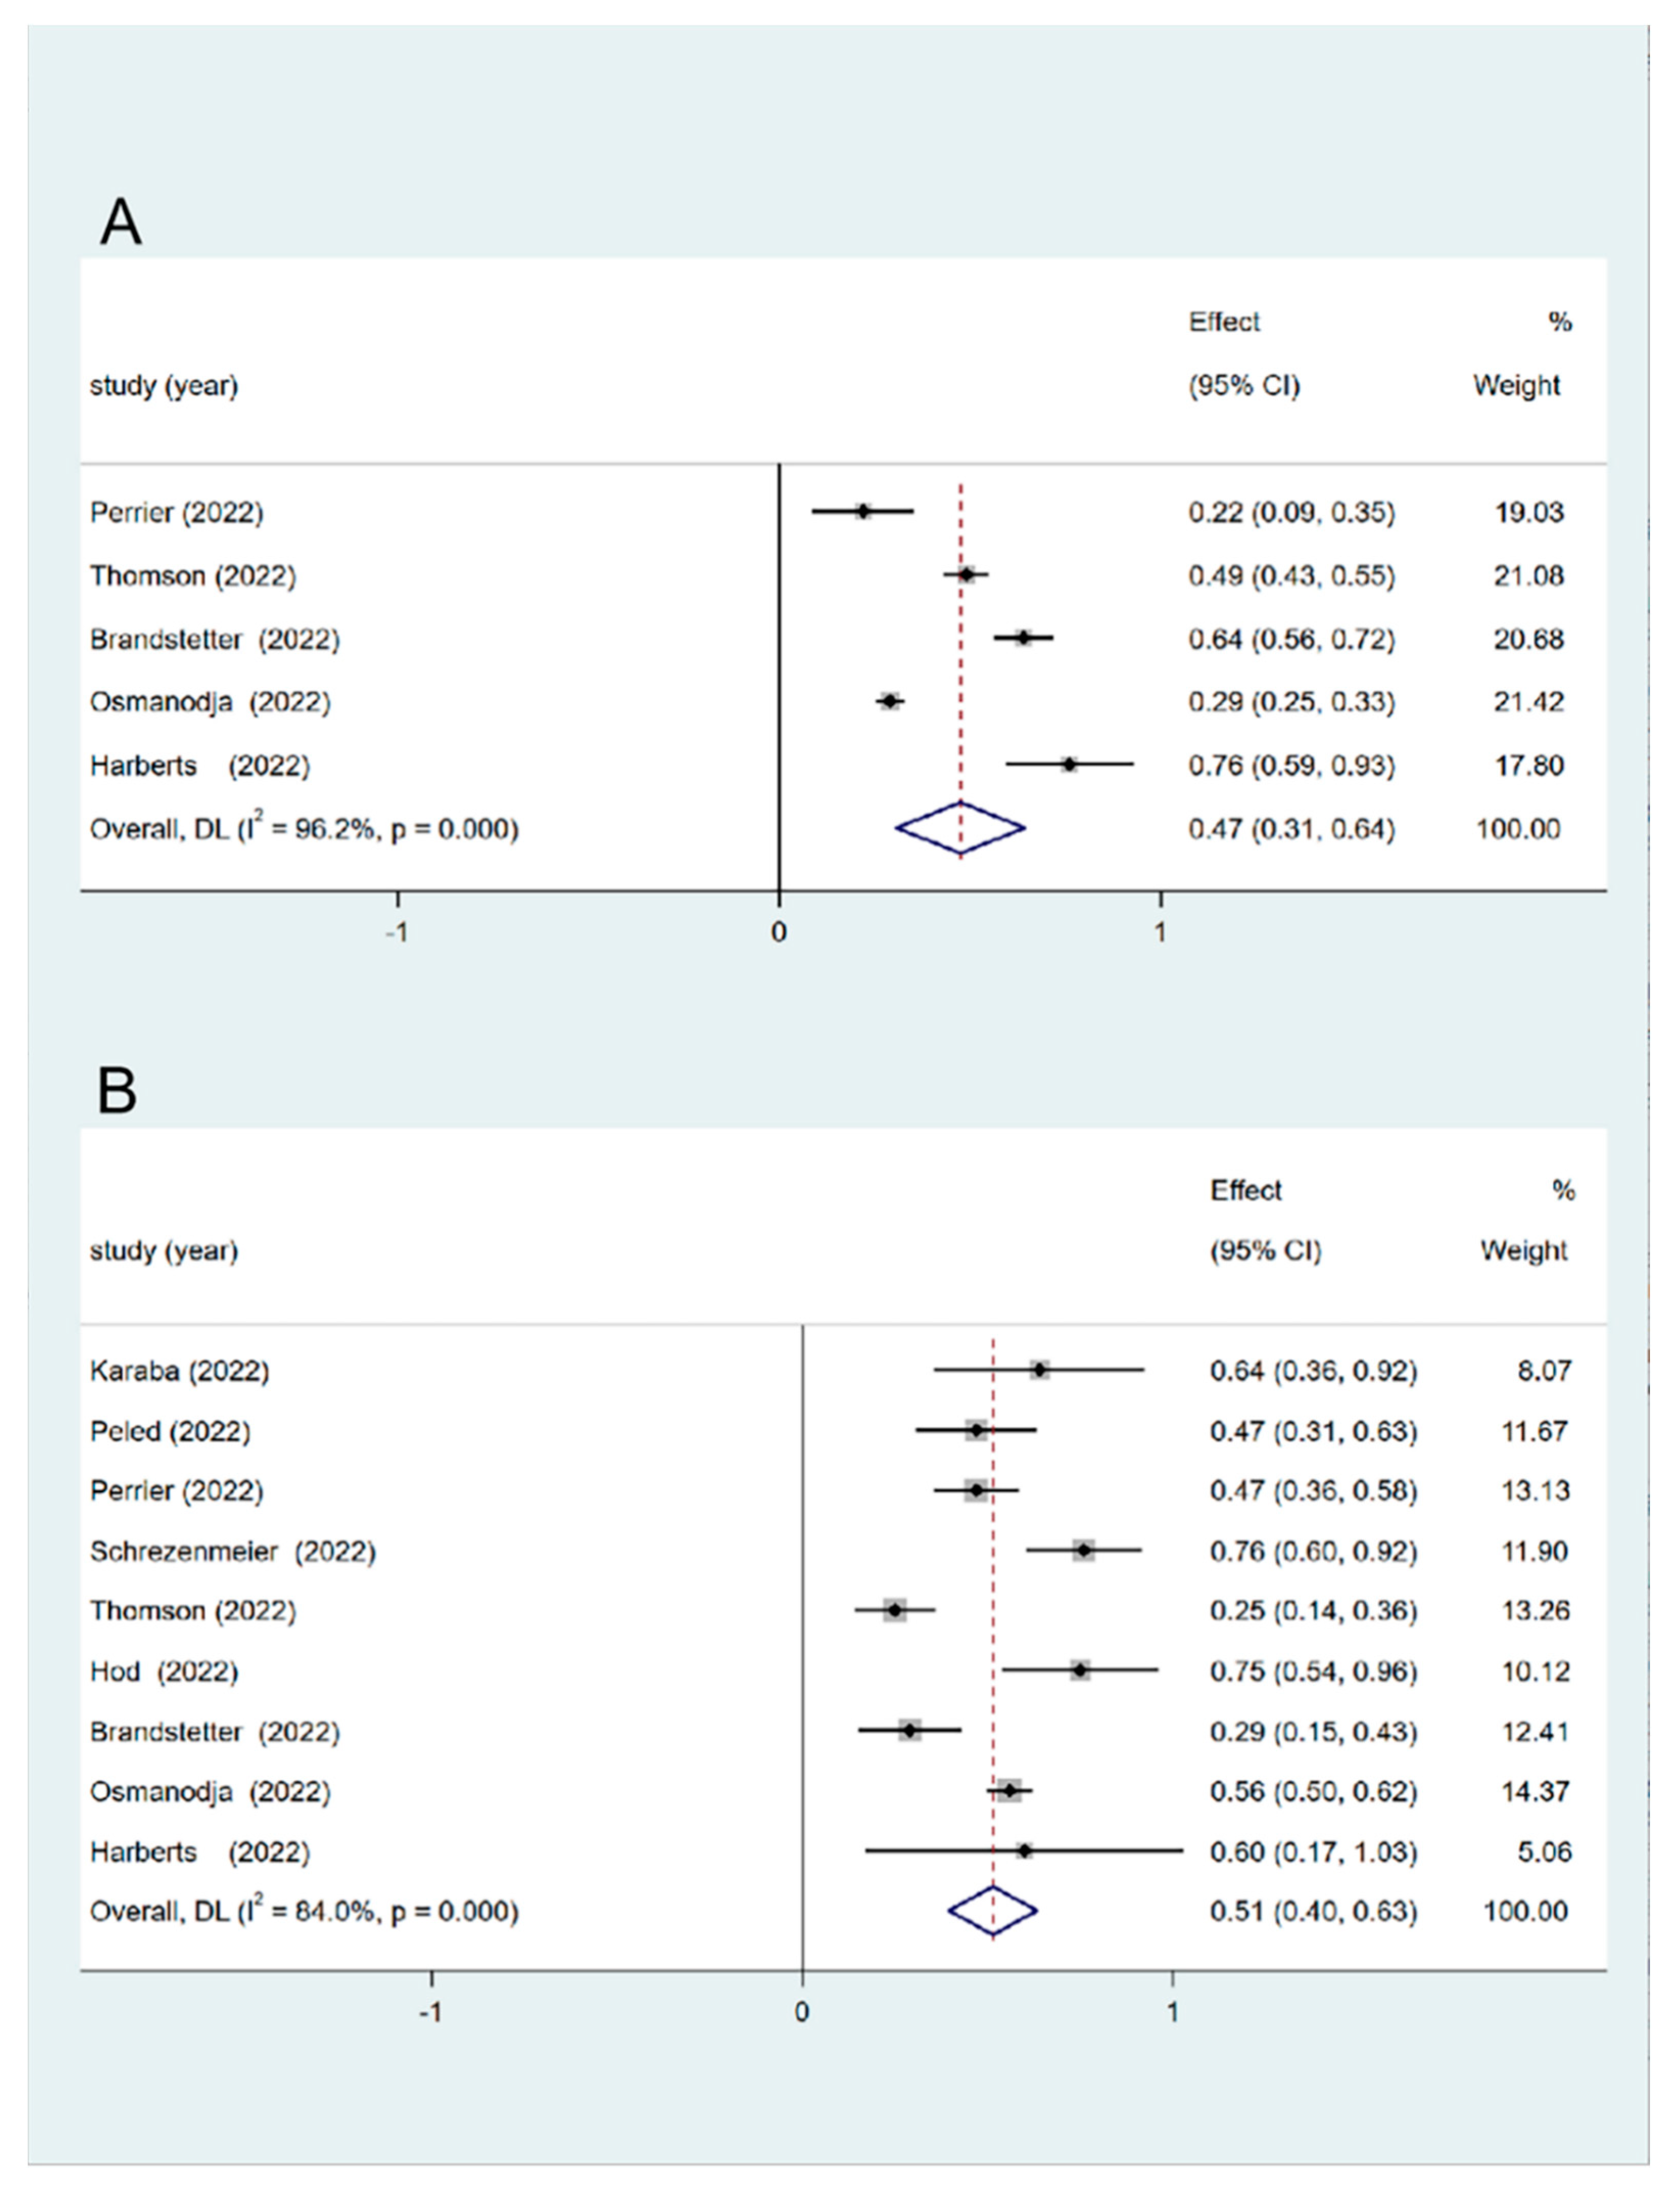Click the weight value 19.03
This screenshot has height=2194, width=1680.
click(1529, 512)
